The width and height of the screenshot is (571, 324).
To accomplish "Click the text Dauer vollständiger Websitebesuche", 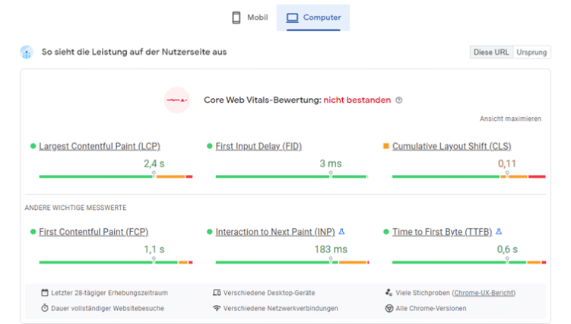I will point(107,308).
